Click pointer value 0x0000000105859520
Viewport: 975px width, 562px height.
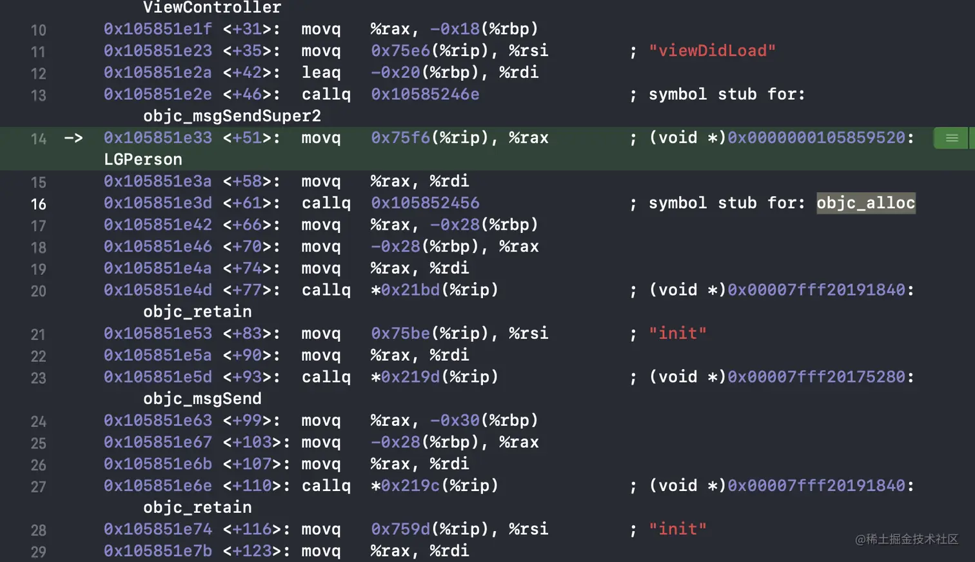816,137
